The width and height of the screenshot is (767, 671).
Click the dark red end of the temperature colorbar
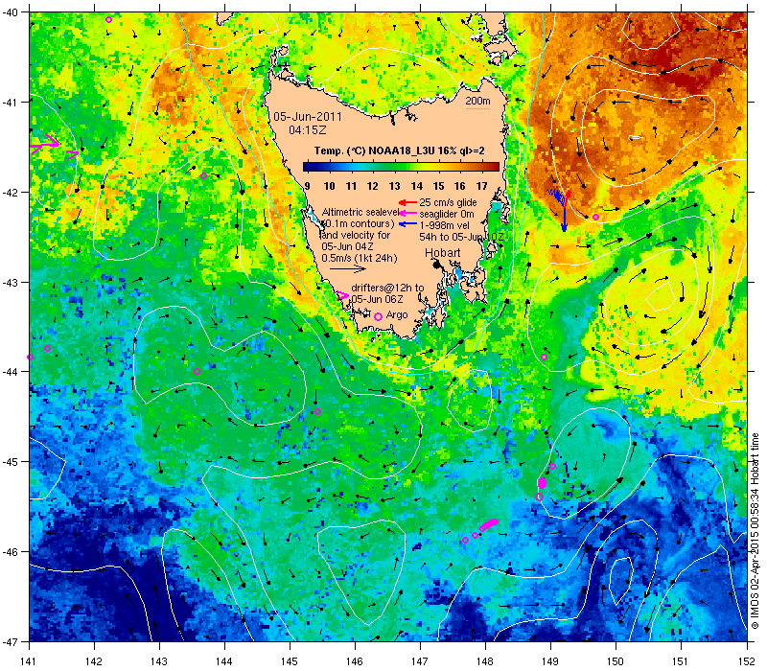(494, 167)
